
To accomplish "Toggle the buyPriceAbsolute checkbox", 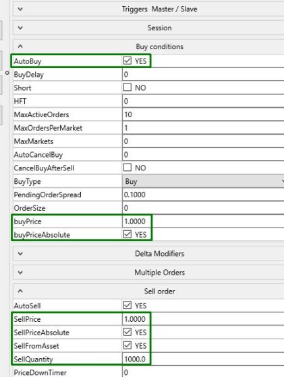I will click(x=127, y=234).
